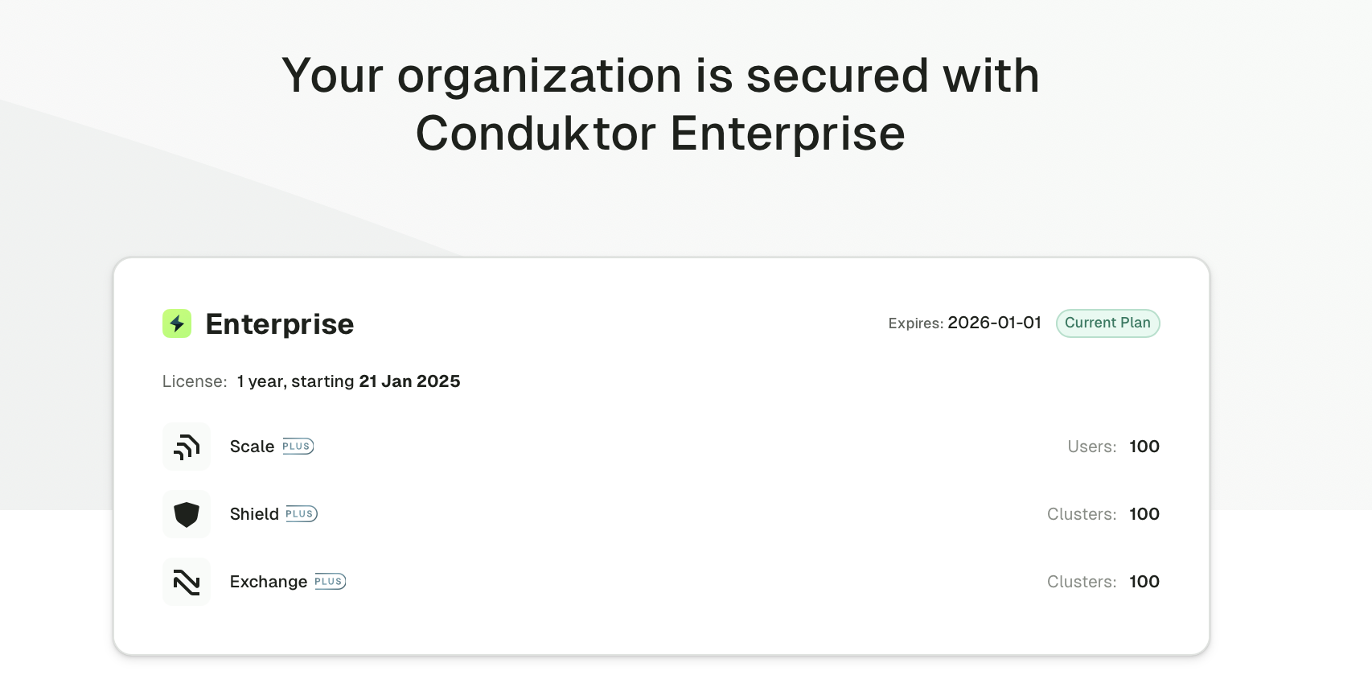Click the Current Plan badge

pyautogui.click(x=1107, y=323)
